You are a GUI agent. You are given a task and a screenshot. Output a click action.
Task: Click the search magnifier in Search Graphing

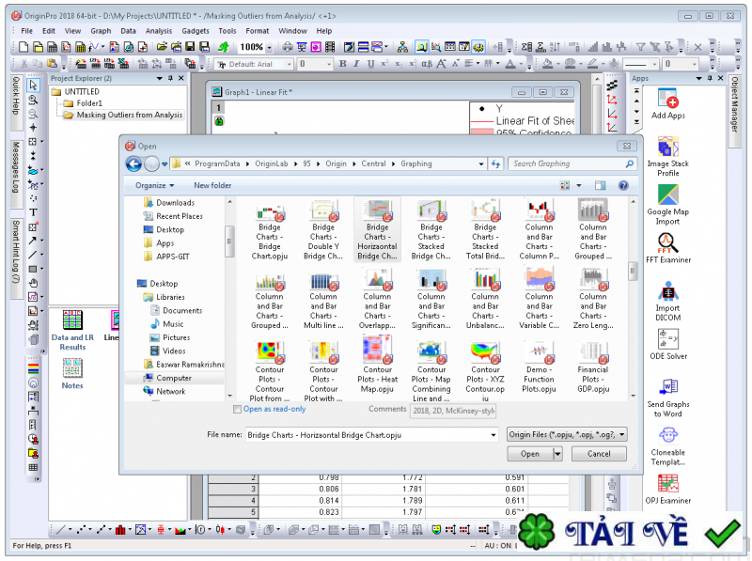tap(629, 164)
